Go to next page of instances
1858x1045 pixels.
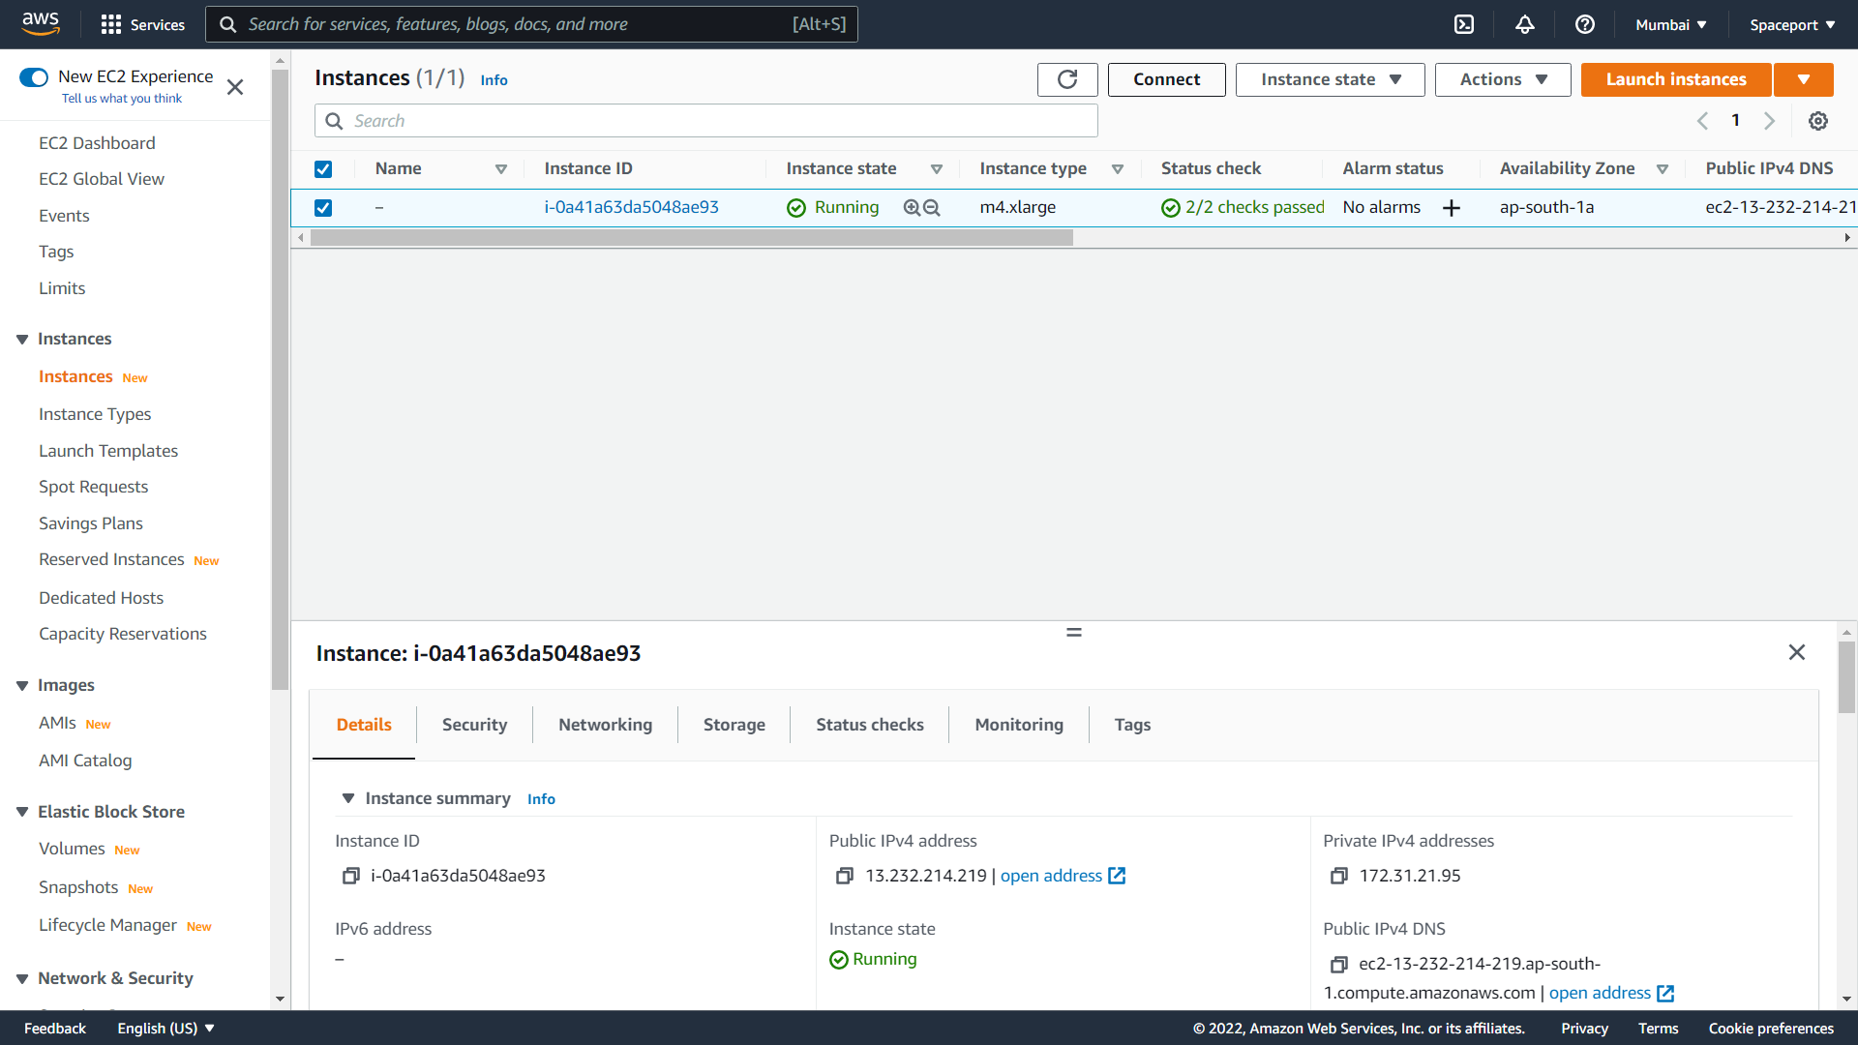[x=1770, y=121]
